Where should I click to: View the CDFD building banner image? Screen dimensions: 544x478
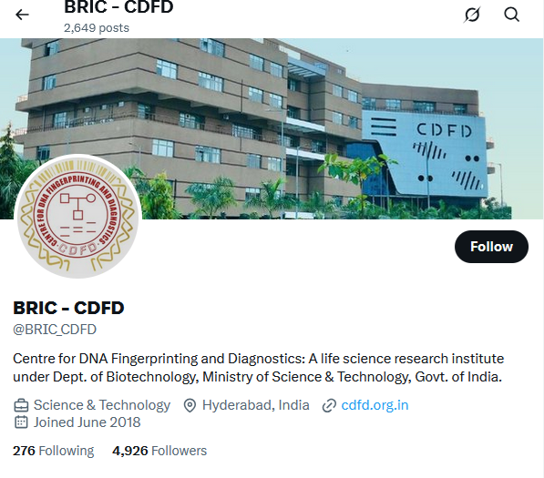pyautogui.click(x=272, y=128)
